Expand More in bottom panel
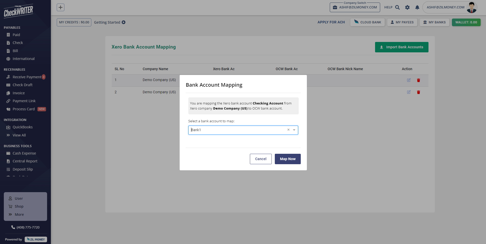 (19, 215)
